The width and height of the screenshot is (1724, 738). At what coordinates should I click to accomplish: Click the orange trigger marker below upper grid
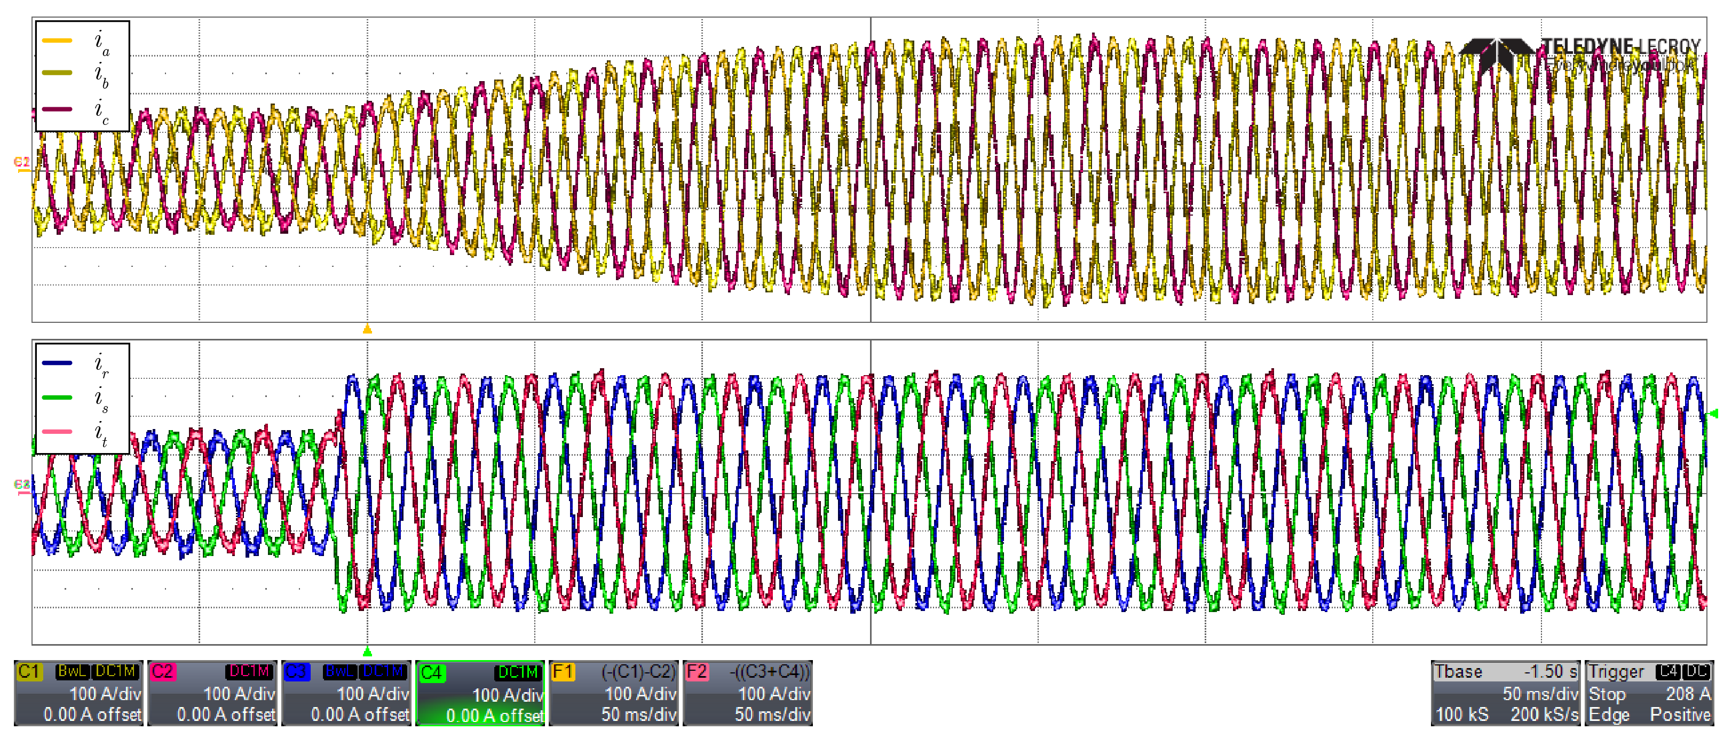coord(367,329)
